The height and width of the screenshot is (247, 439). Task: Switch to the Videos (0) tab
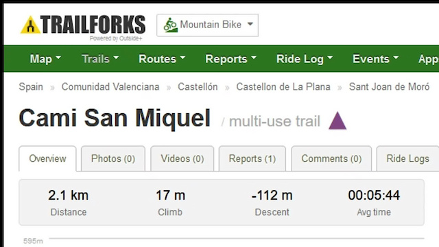click(x=182, y=158)
